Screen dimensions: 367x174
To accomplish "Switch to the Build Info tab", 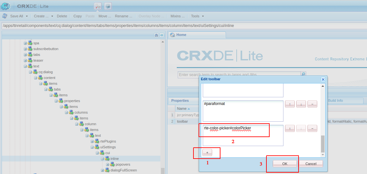I will pos(336,100).
